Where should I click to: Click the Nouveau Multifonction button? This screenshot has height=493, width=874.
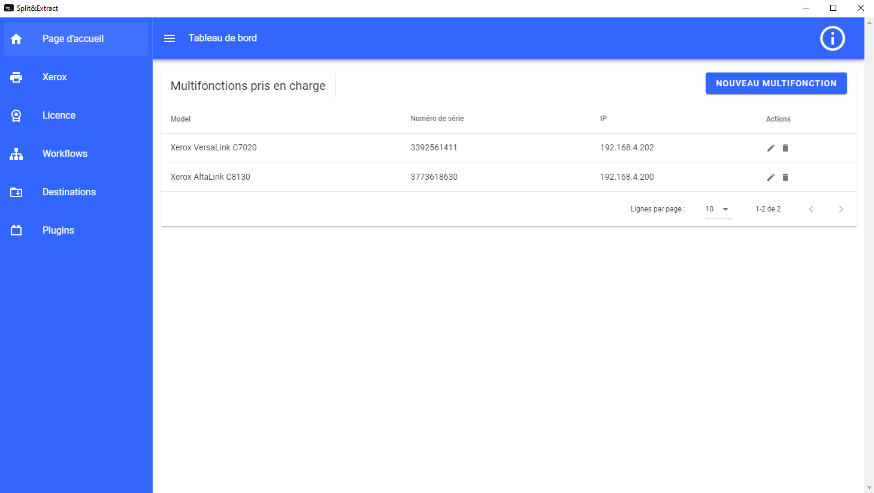tap(776, 83)
